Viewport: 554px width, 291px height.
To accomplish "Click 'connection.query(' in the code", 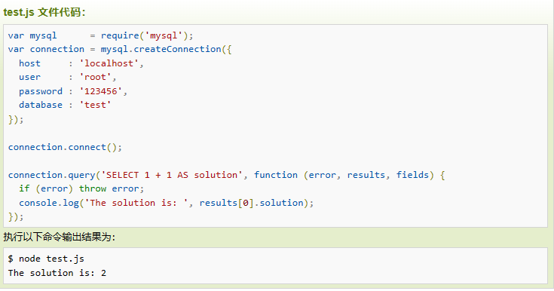I will (54, 175).
